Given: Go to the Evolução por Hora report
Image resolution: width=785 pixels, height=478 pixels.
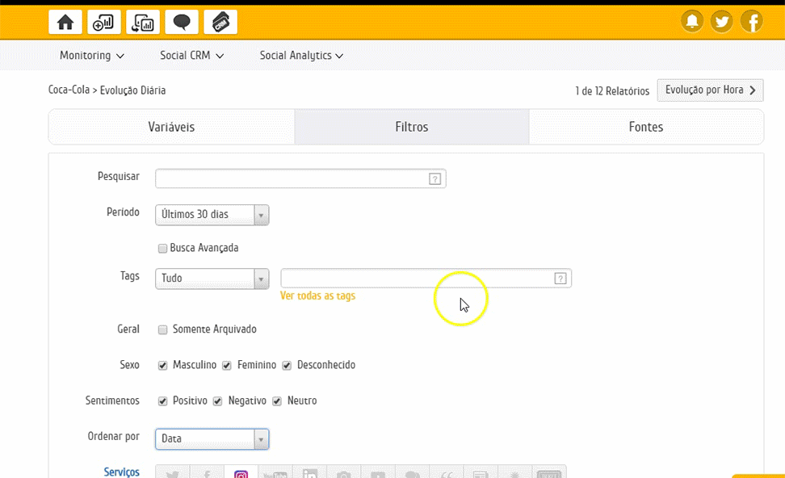Looking at the screenshot, I should click(710, 90).
